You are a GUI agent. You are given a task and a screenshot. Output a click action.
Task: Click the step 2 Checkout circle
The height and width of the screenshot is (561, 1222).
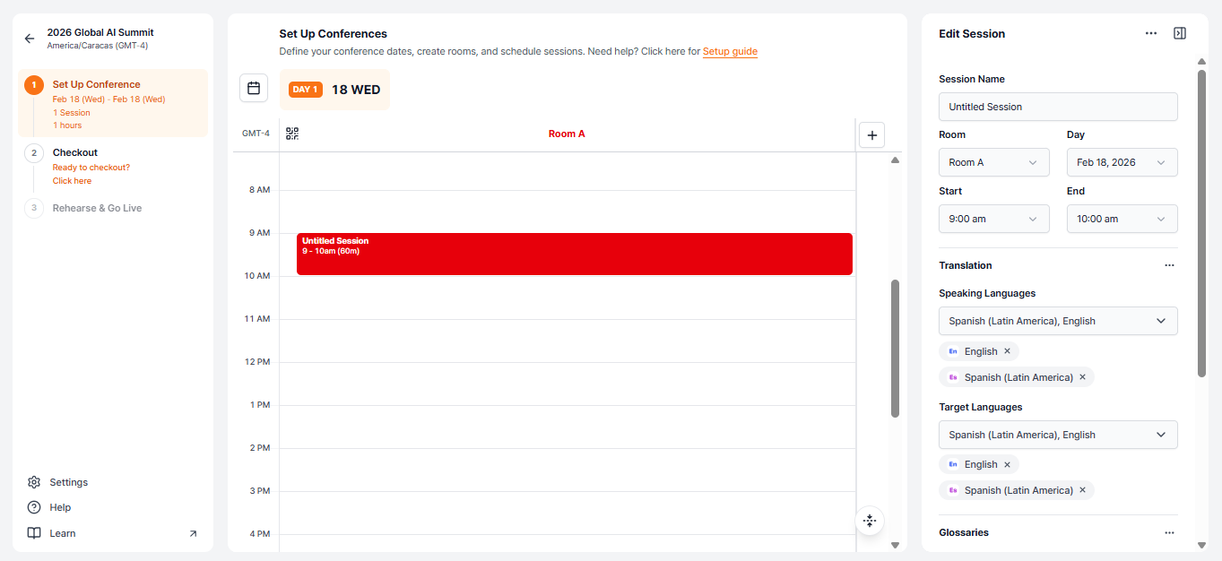click(34, 153)
